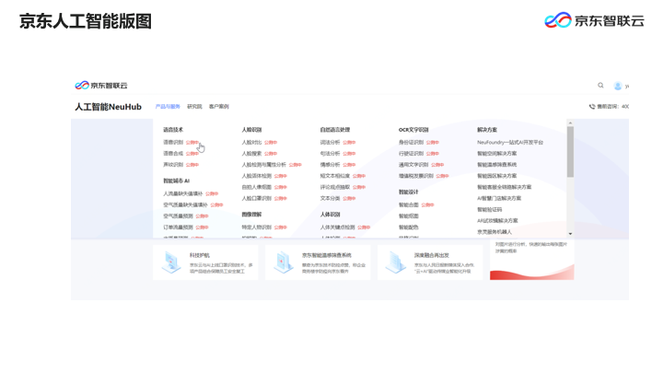Click the 解决方案 category heading
Screen dimensions: 663x373
(487, 130)
